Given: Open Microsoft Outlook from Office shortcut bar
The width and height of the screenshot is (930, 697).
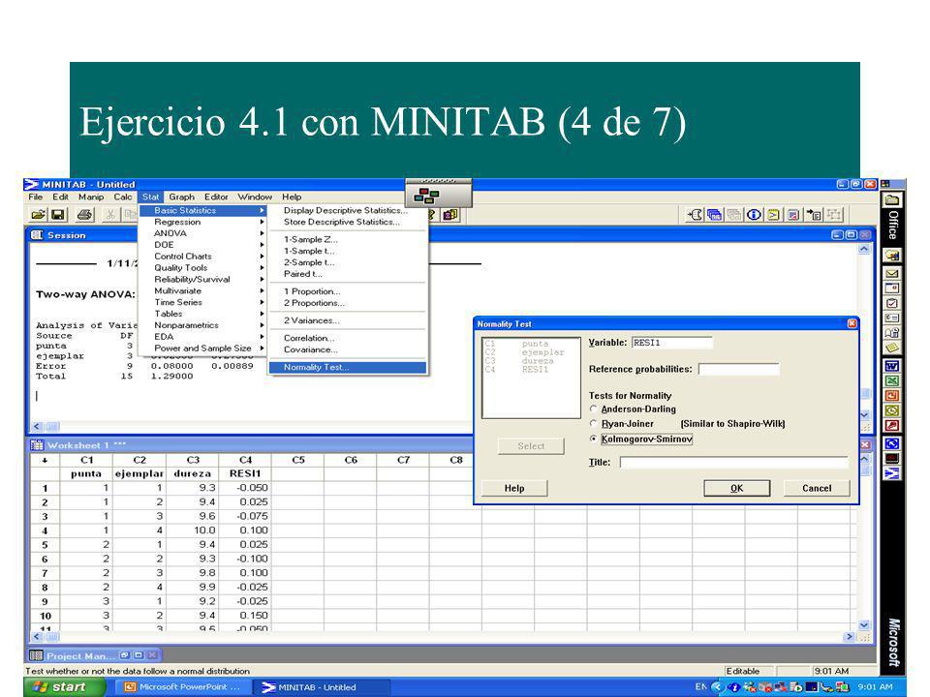Looking at the screenshot, I should tap(892, 410).
